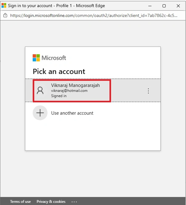Close the sign-in popup window
Viewport: 186px width, 205px height.
pyautogui.click(x=178, y=6)
